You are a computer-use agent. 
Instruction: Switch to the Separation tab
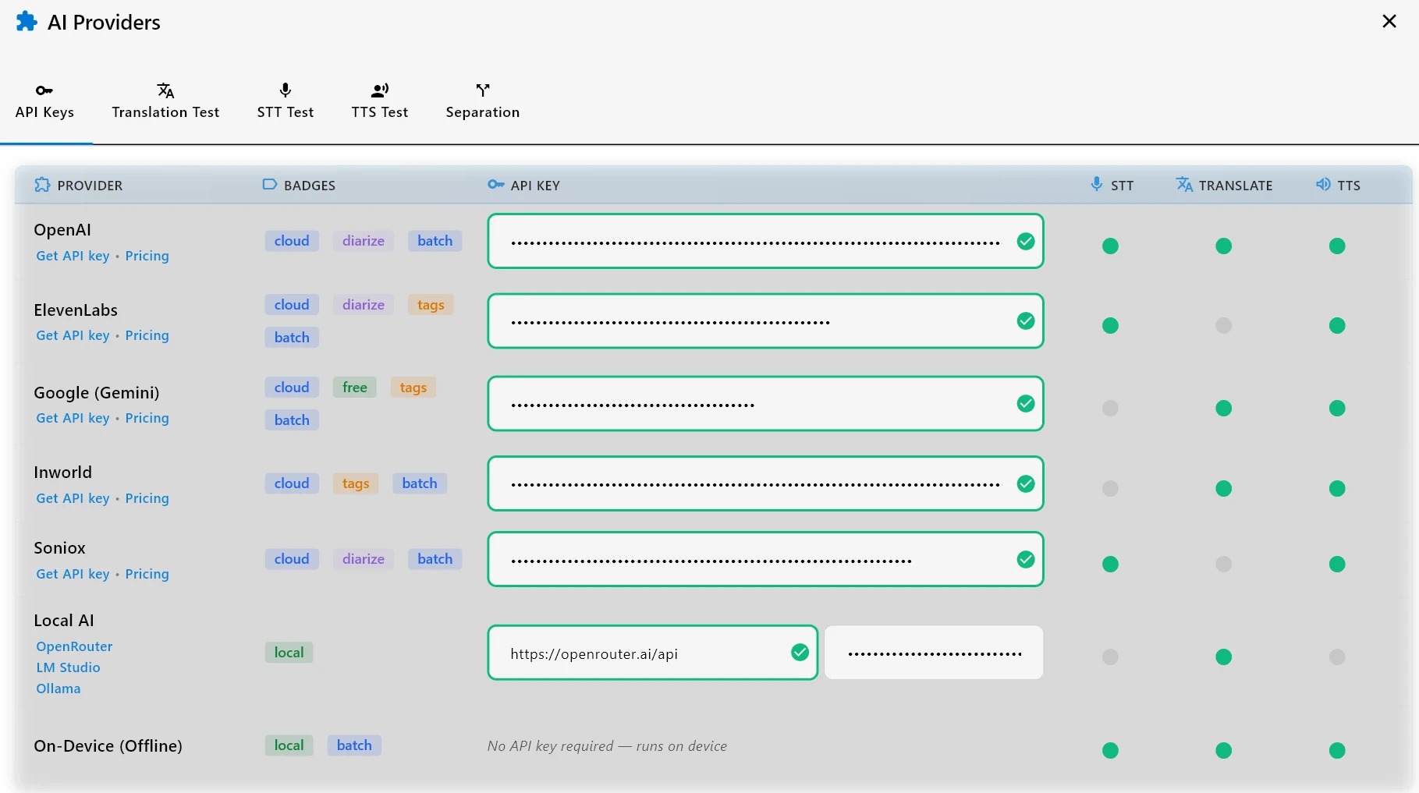click(483, 102)
